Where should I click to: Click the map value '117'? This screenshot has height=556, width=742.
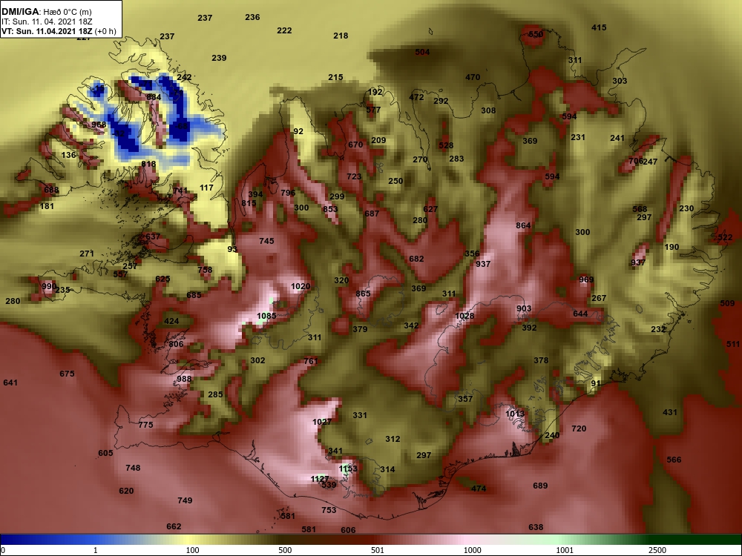pyautogui.click(x=206, y=188)
